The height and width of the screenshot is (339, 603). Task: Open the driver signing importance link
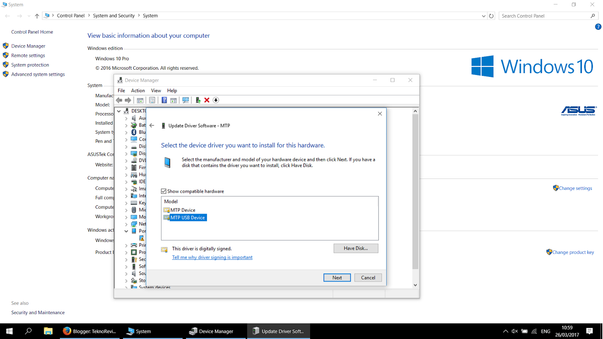pyautogui.click(x=212, y=257)
